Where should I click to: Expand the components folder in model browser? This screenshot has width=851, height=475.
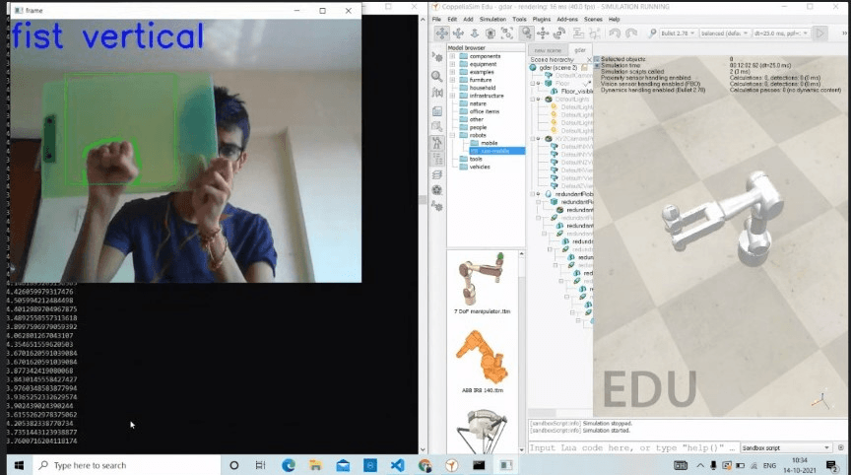tap(452, 56)
